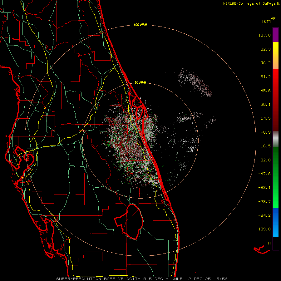Click the -32.0 velocity scale value
The height and width of the screenshot is (281, 281).
click(264, 160)
